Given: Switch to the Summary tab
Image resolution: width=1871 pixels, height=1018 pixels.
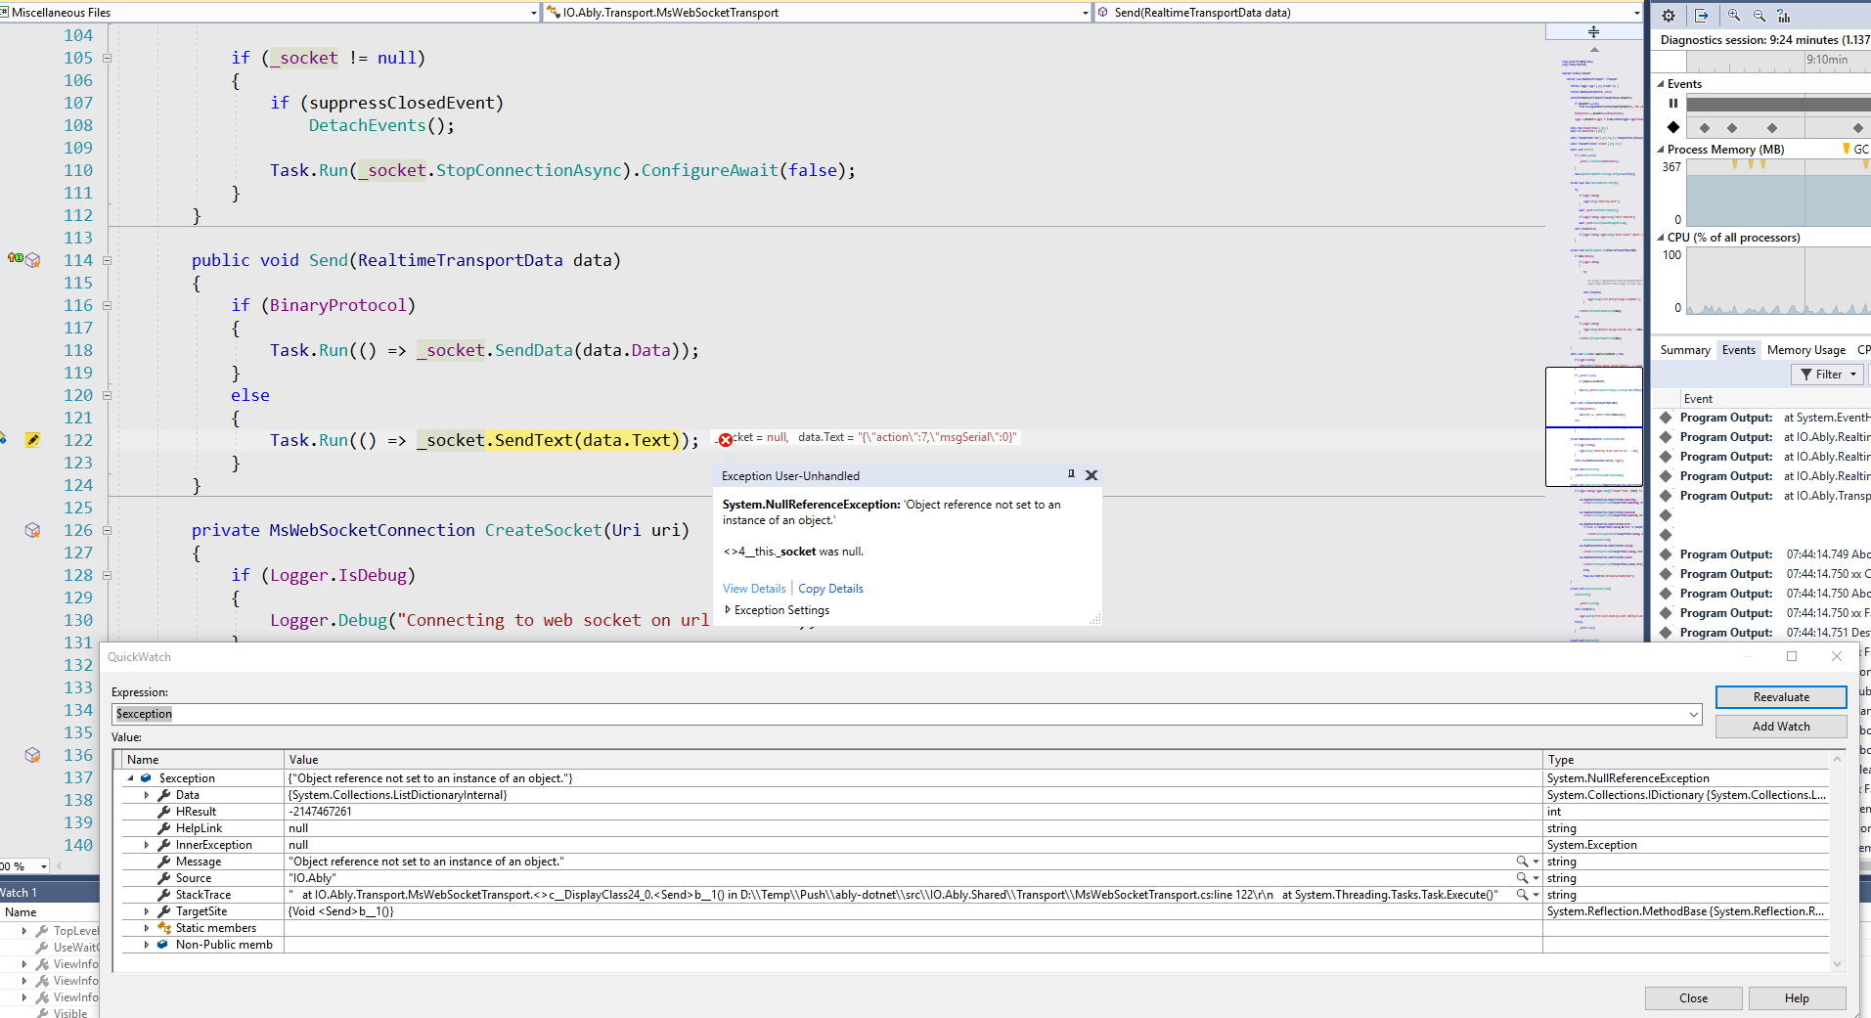Looking at the screenshot, I should point(1685,350).
